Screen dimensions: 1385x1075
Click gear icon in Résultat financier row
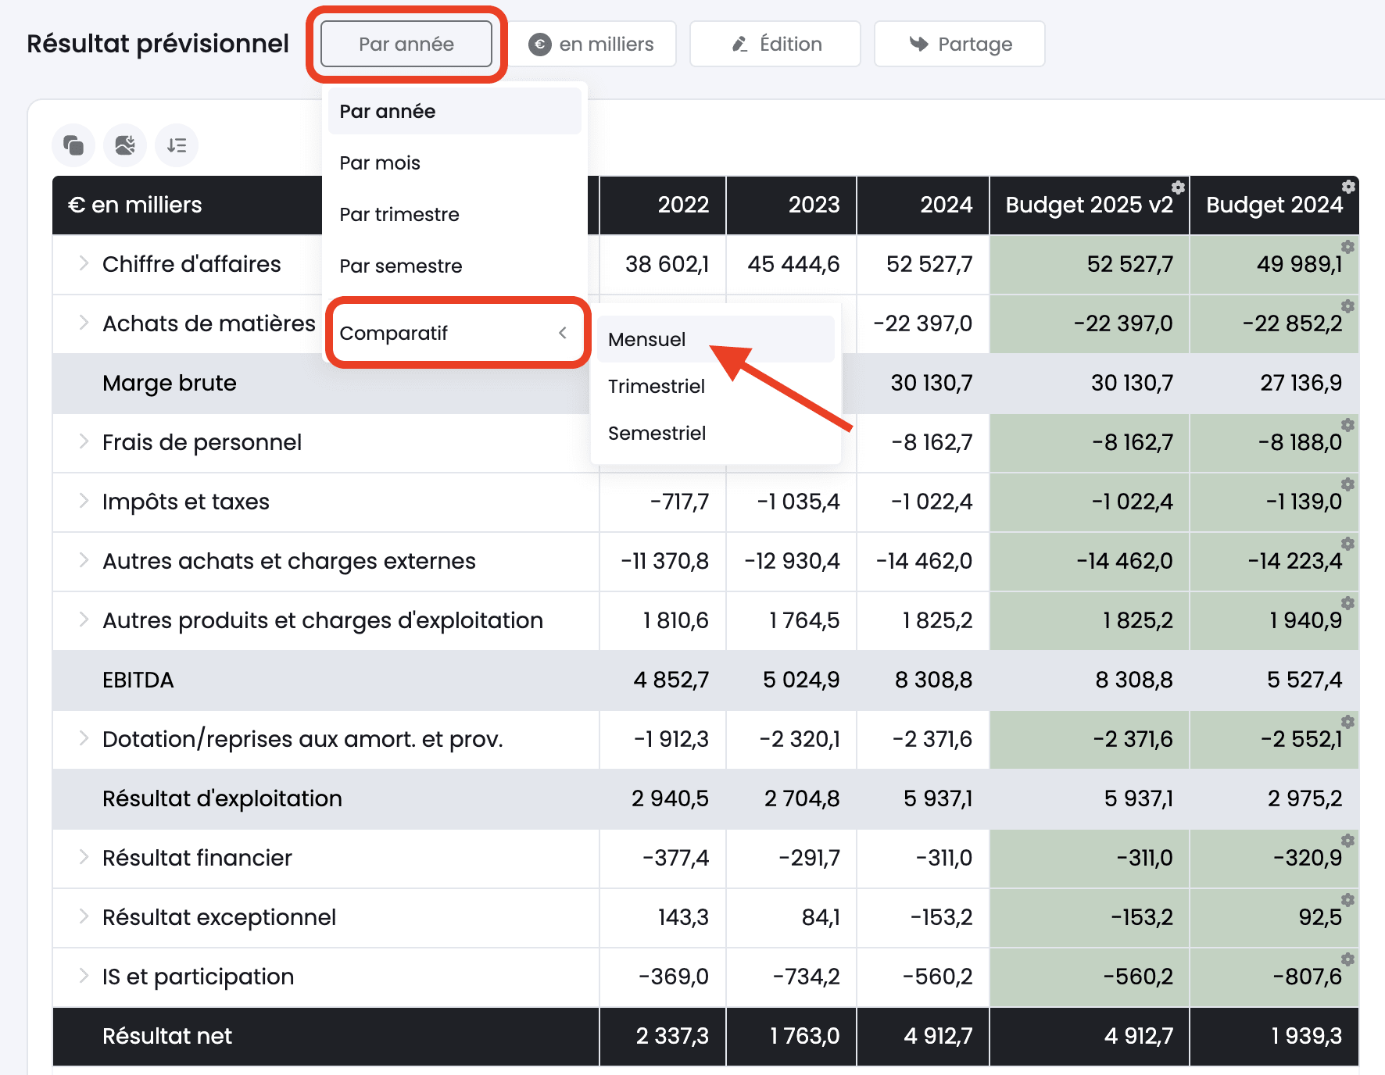(1347, 841)
